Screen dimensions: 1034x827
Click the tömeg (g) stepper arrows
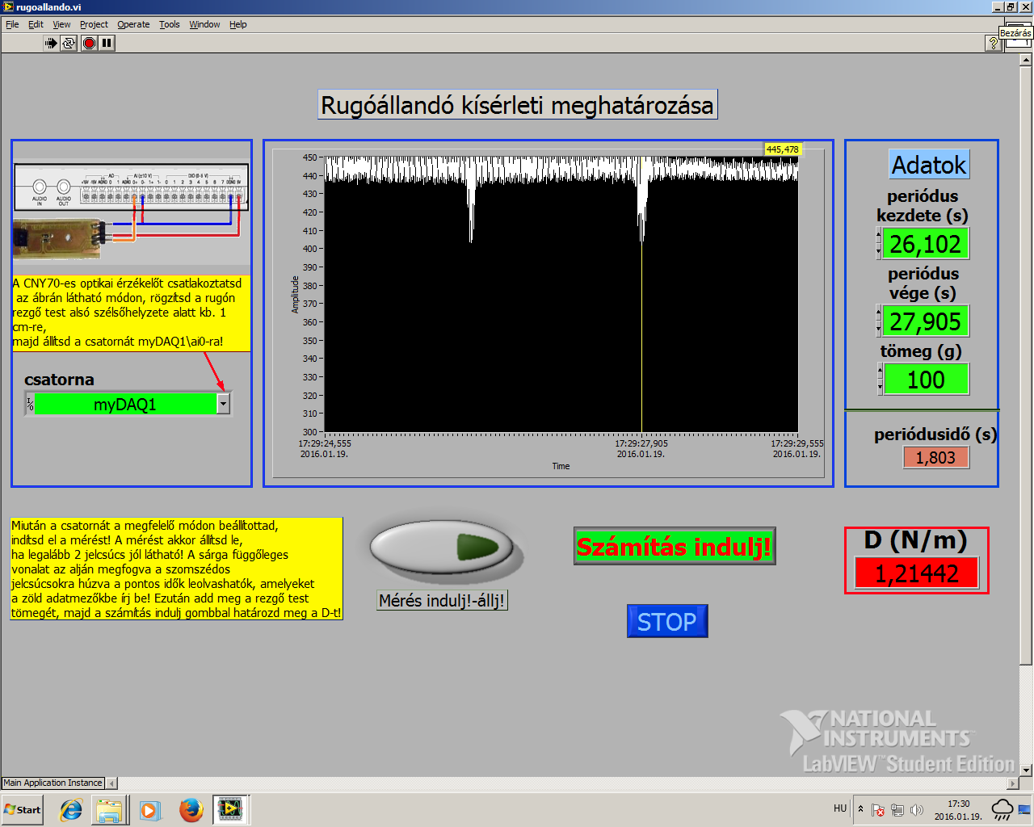pyautogui.click(x=880, y=380)
